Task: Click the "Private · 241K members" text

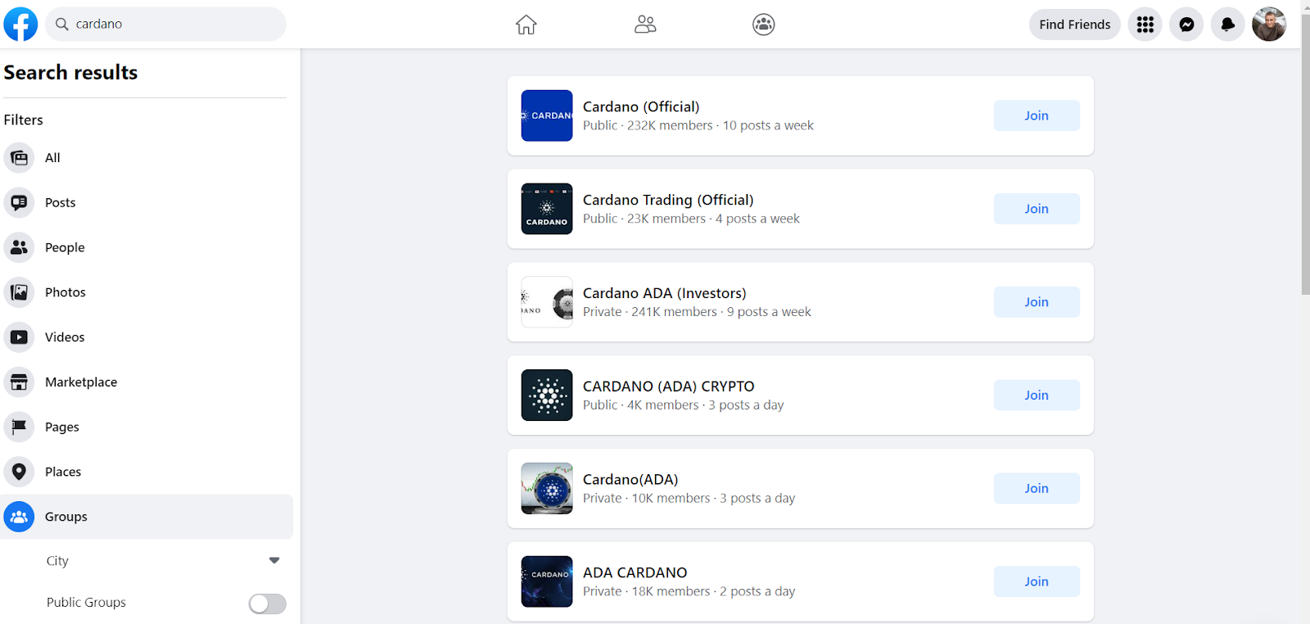Action: click(x=650, y=312)
